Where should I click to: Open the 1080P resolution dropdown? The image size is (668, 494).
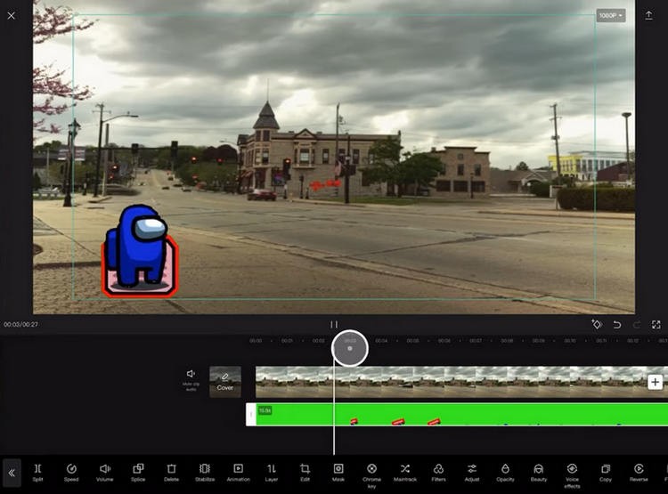(x=611, y=15)
